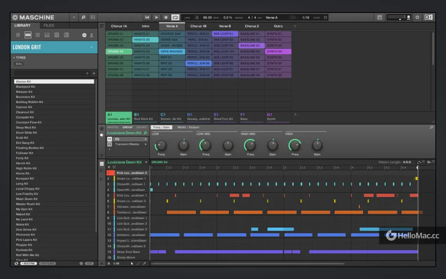Screen dimensions: 446x279
Task: Enable the +ROUTING load option
Action: pyautogui.click(x=29, y=264)
